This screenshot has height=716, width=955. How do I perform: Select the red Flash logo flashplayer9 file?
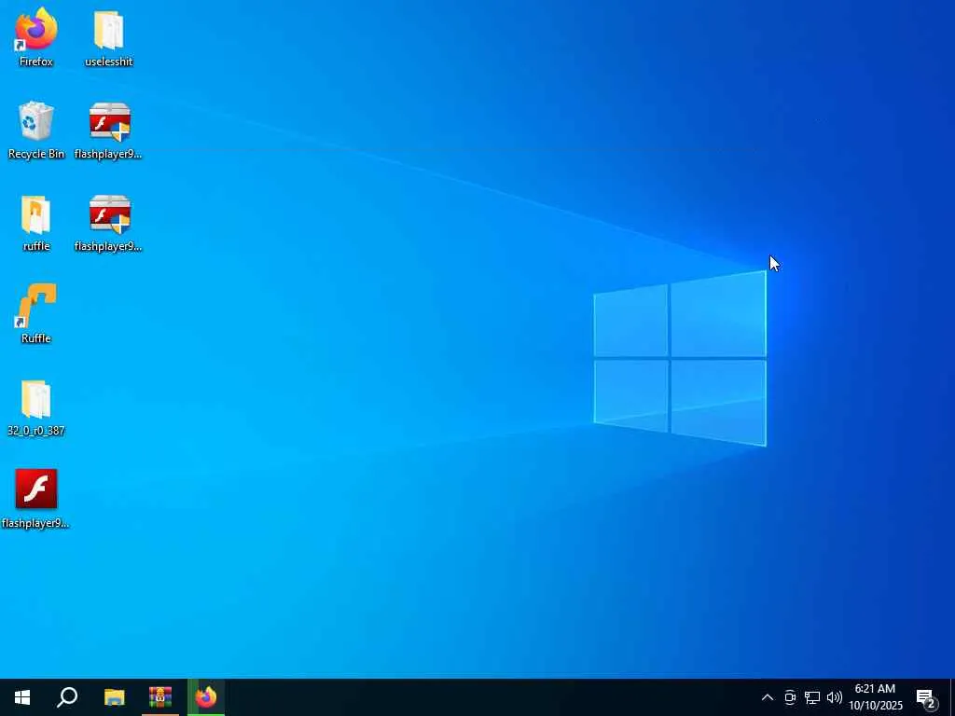click(36, 499)
